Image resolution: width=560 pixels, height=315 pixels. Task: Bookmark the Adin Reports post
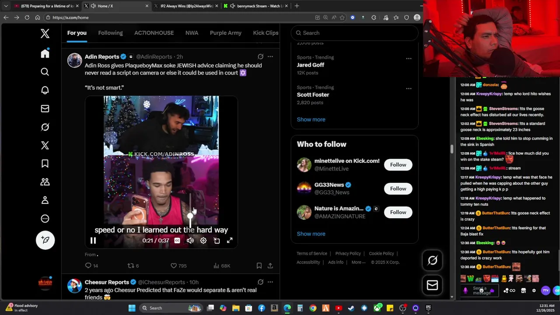pyautogui.click(x=259, y=266)
